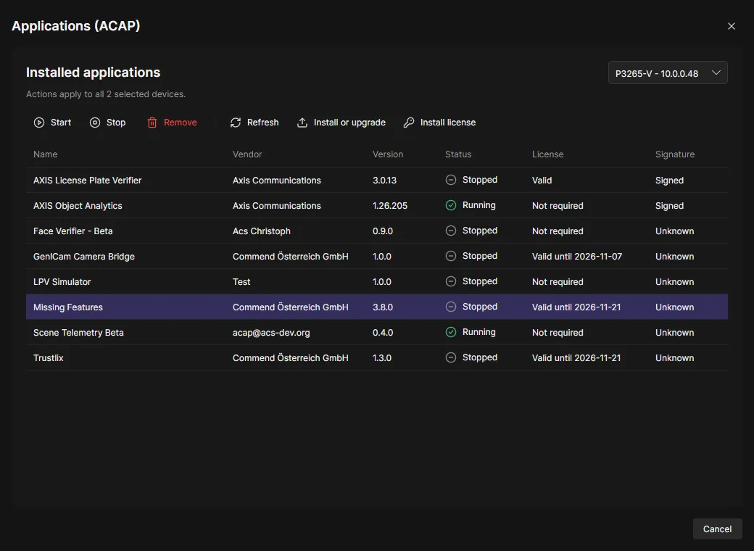Click vendor acap@acs-dev.org

pyautogui.click(x=271, y=333)
